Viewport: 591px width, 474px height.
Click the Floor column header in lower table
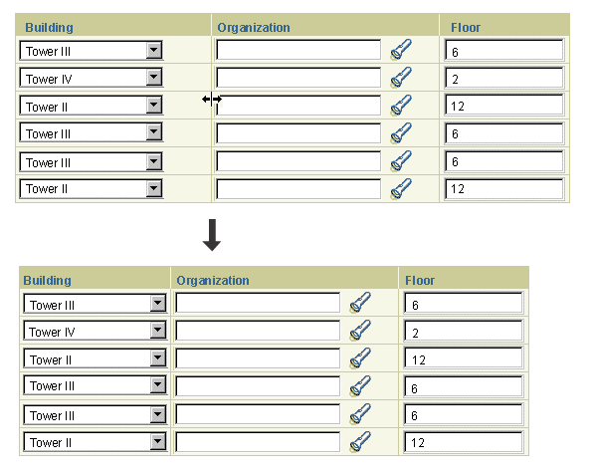pos(420,281)
